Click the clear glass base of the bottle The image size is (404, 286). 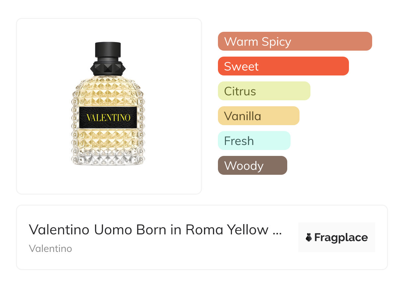108,158
